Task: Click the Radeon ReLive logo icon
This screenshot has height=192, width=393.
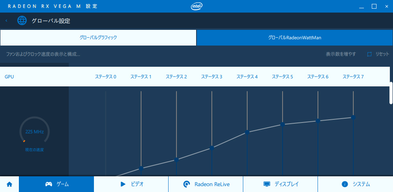Action: (186, 185)
